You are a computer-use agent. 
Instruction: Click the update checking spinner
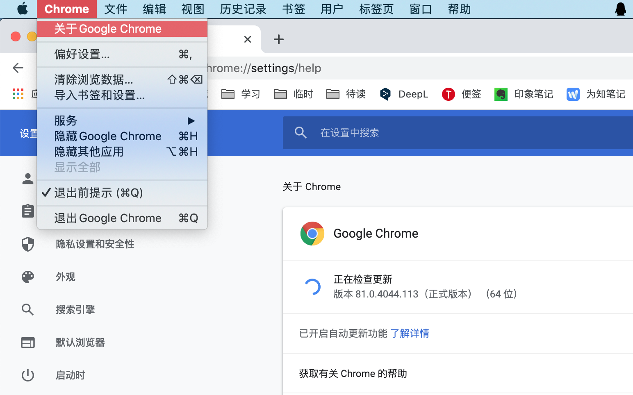pyautogui.click(x=312, y=287)
